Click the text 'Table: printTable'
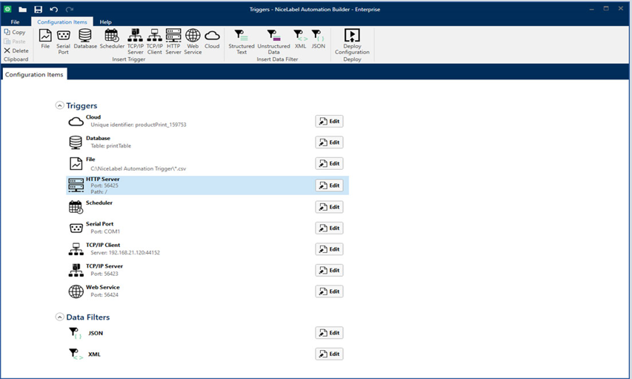This screenshot has height=379, width=632. pos(111,145)
